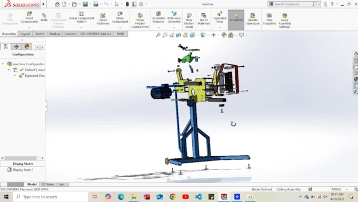Expand Exploded View dropdown arrow

click(x=220, y=27)
